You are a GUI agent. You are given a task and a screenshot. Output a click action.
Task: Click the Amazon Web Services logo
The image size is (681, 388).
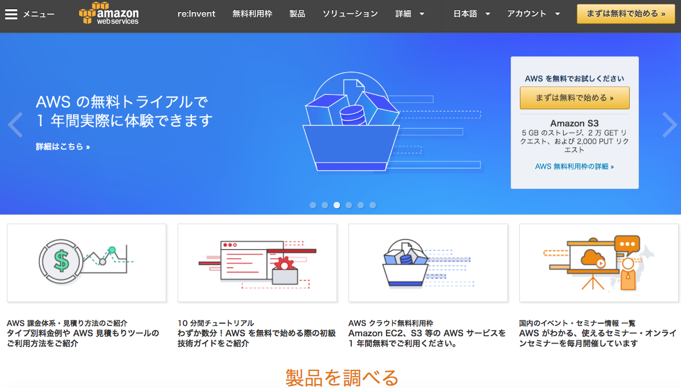[x=109, y=14]
